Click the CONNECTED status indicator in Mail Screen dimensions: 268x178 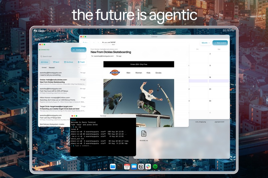44,50
